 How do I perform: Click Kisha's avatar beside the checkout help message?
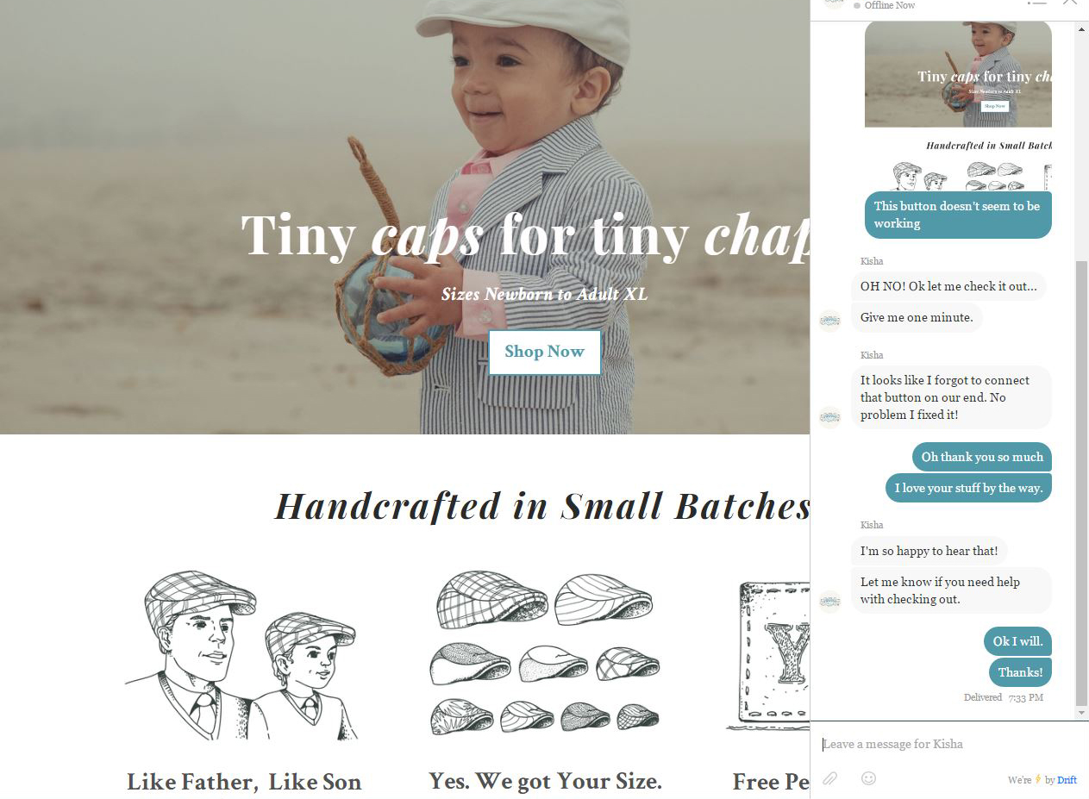point(829,602)
